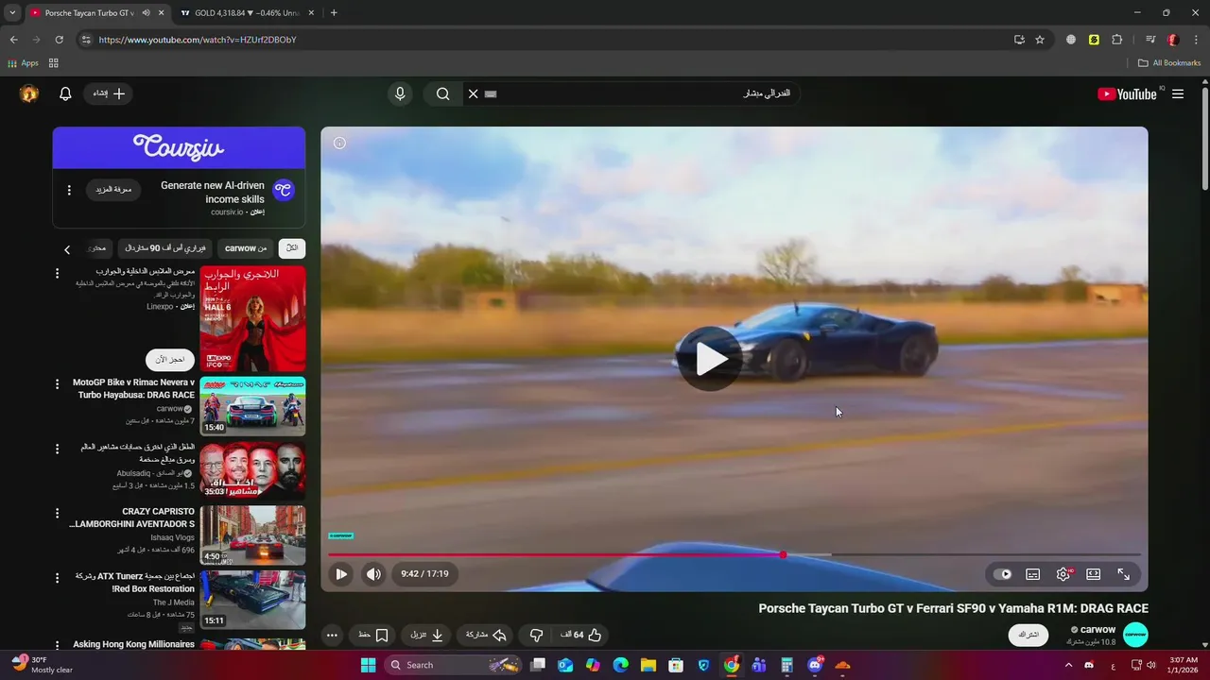Click the search magnifier button

click(442, 93)
